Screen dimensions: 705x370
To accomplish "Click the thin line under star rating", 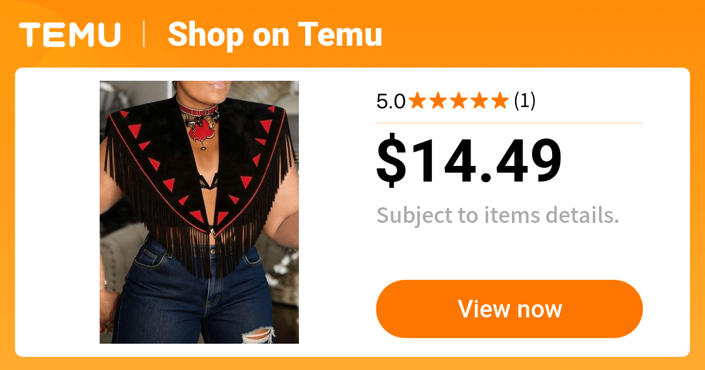I will point(509,123).
